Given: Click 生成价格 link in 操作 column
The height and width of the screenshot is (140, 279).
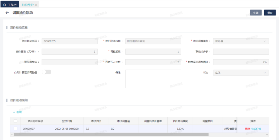Looking at the screenshot, I should point(256,129).
